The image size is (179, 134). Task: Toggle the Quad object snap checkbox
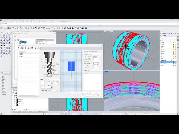pyautogui.click(x=1, y=88)
